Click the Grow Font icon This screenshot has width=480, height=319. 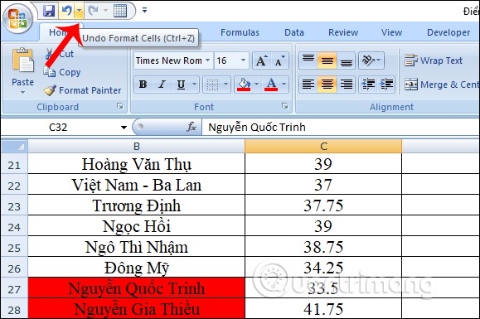click(x=261, y=60)
